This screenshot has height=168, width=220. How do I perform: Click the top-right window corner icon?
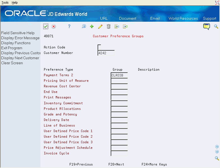tap(217, 3)
